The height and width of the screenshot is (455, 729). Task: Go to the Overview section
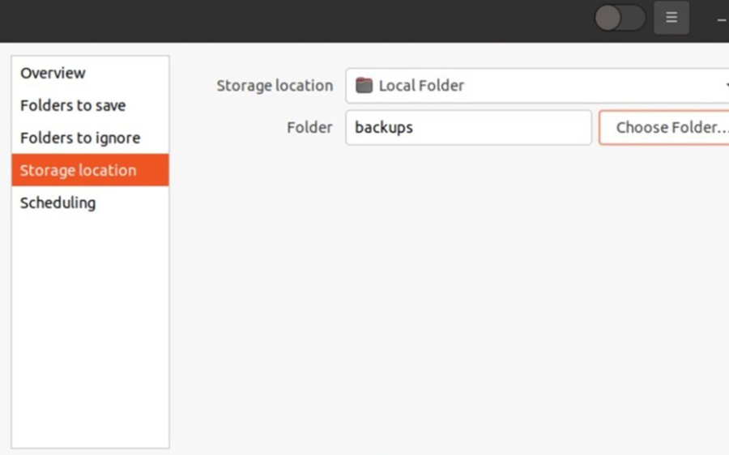coord(53,73)
